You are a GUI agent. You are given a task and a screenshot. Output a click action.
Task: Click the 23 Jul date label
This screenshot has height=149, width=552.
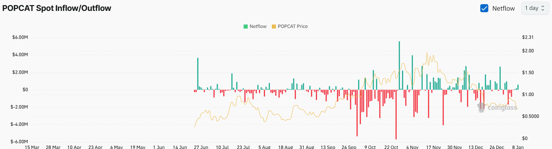point(243,147)
